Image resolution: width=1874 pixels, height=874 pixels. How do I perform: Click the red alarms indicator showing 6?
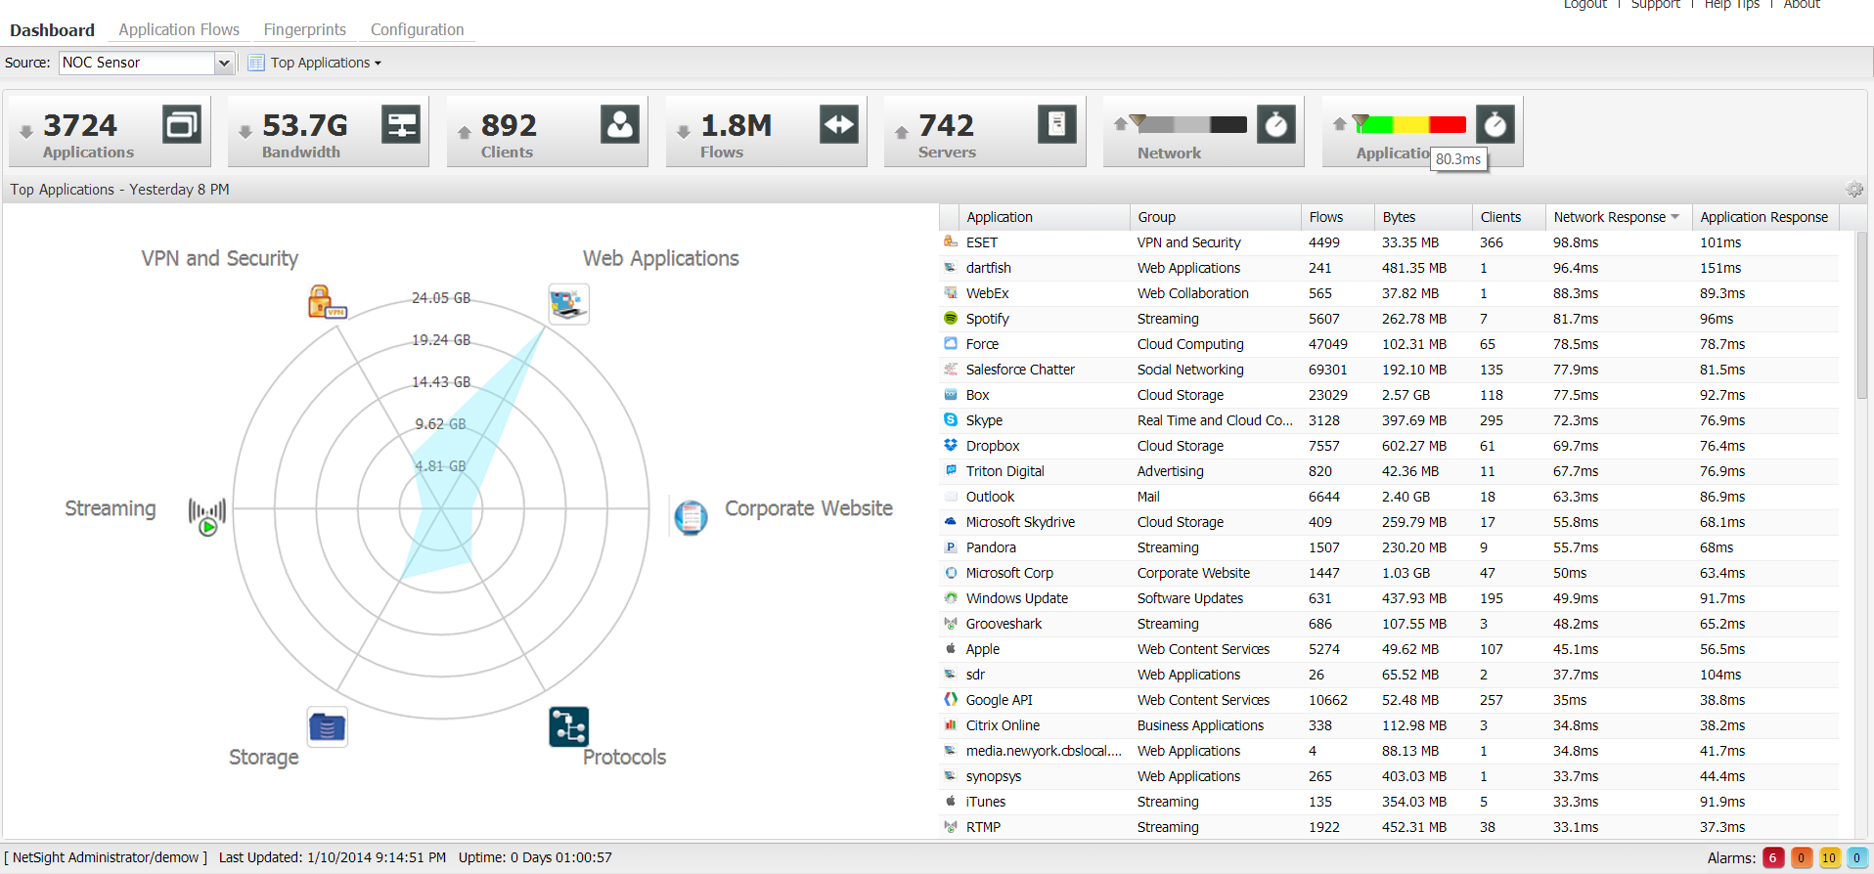pyautogui.click(x=1773, y=857)
